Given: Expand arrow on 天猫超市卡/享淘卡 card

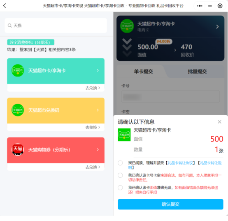Looking at the screenshot, I should [x=98, y=70].
